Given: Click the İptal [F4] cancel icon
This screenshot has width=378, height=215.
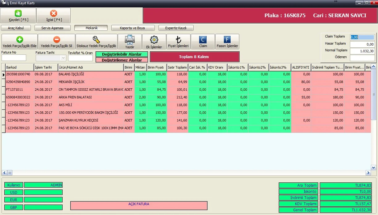Looking at the screenshot, I should 54,13.
